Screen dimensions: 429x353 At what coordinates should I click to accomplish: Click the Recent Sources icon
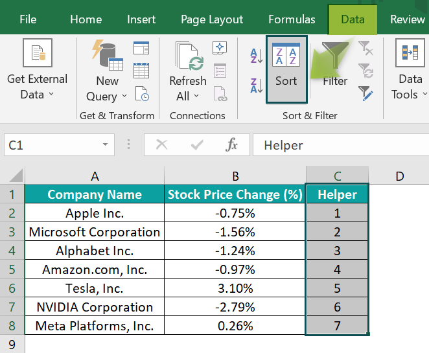142,93
